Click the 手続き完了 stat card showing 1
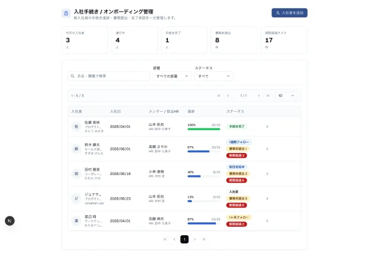The image size is (369, 258). coord(184,40)
